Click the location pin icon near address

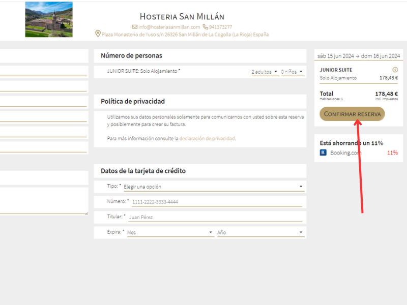98,34
